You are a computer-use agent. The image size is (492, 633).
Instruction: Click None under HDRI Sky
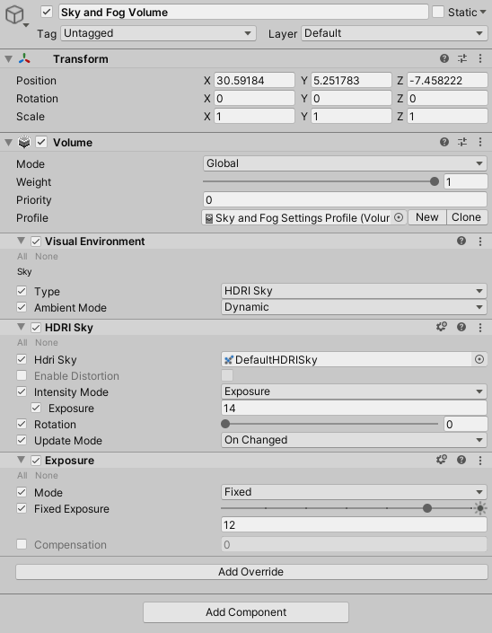coord(47,342)
